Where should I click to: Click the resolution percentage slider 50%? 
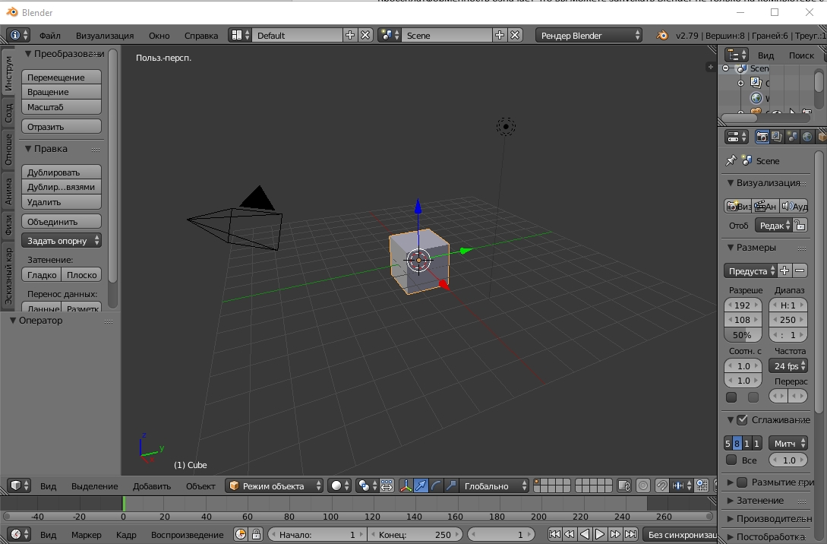click(743, 335)
